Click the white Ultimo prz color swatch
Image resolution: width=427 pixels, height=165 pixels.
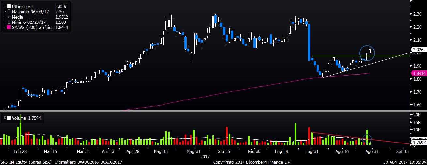[8, 6]
